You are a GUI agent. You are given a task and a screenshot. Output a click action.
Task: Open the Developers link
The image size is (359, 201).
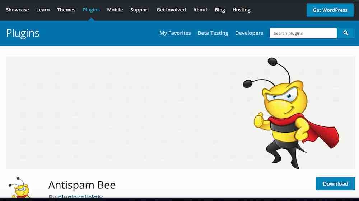click(249, 33)
